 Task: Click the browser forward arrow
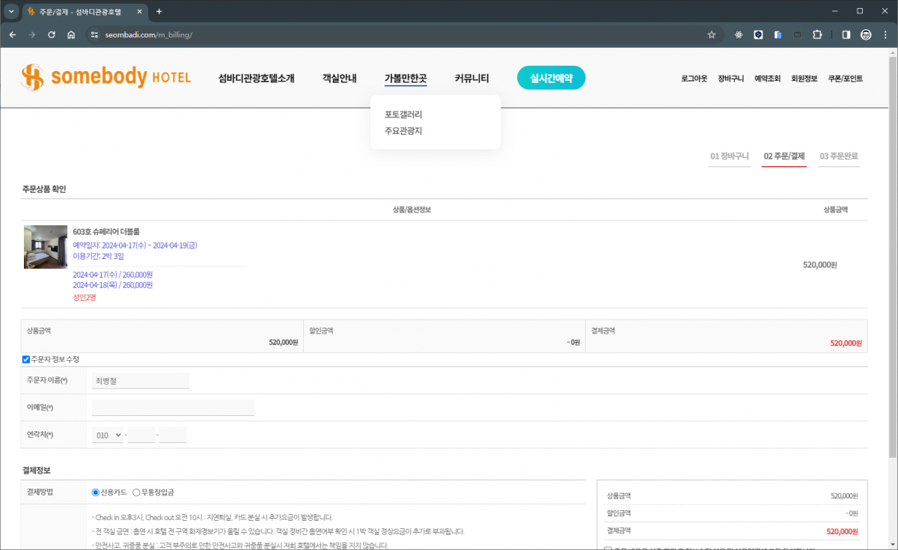point(31,34)
